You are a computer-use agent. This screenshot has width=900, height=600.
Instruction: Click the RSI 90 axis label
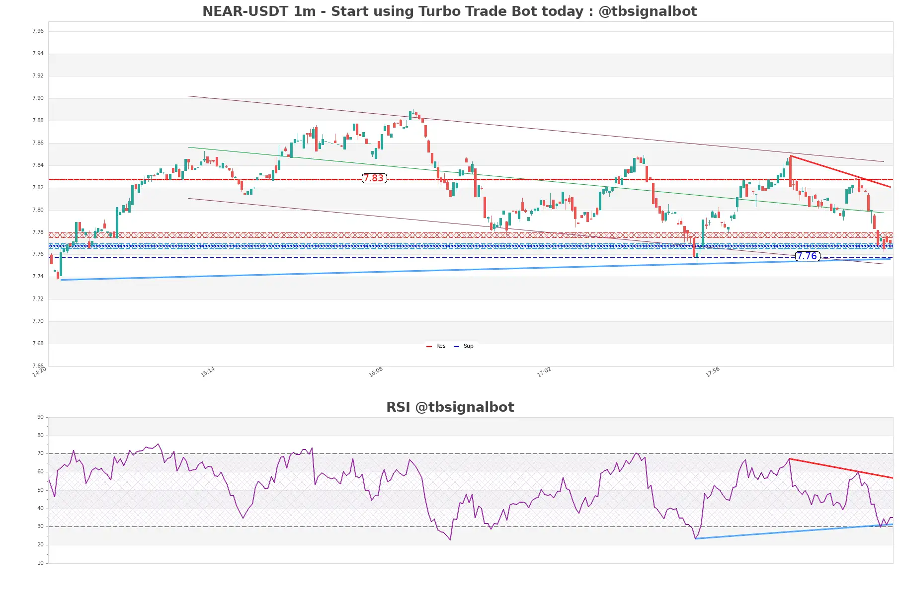40,417
